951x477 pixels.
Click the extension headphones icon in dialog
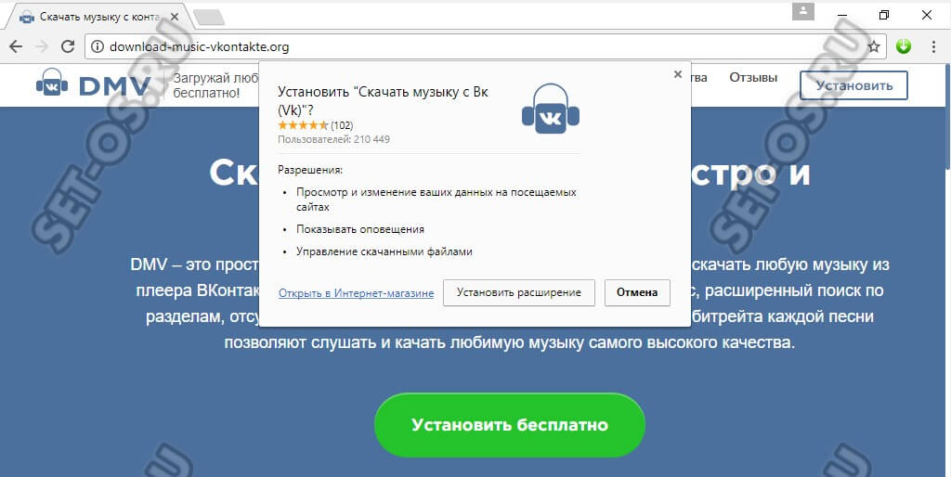pos(550,109)
